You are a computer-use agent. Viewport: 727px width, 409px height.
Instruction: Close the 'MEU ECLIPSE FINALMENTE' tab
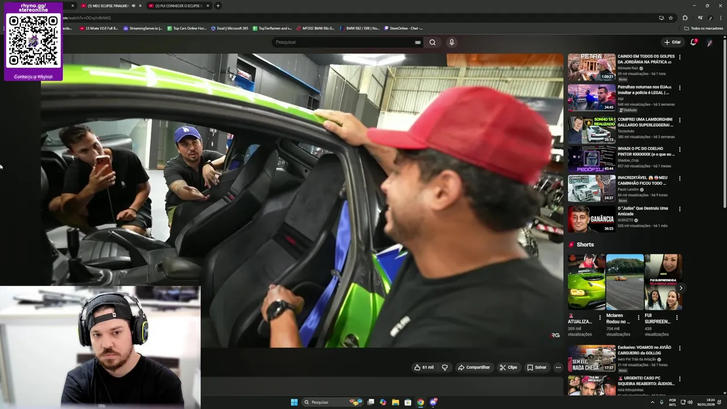click(140, 6)
